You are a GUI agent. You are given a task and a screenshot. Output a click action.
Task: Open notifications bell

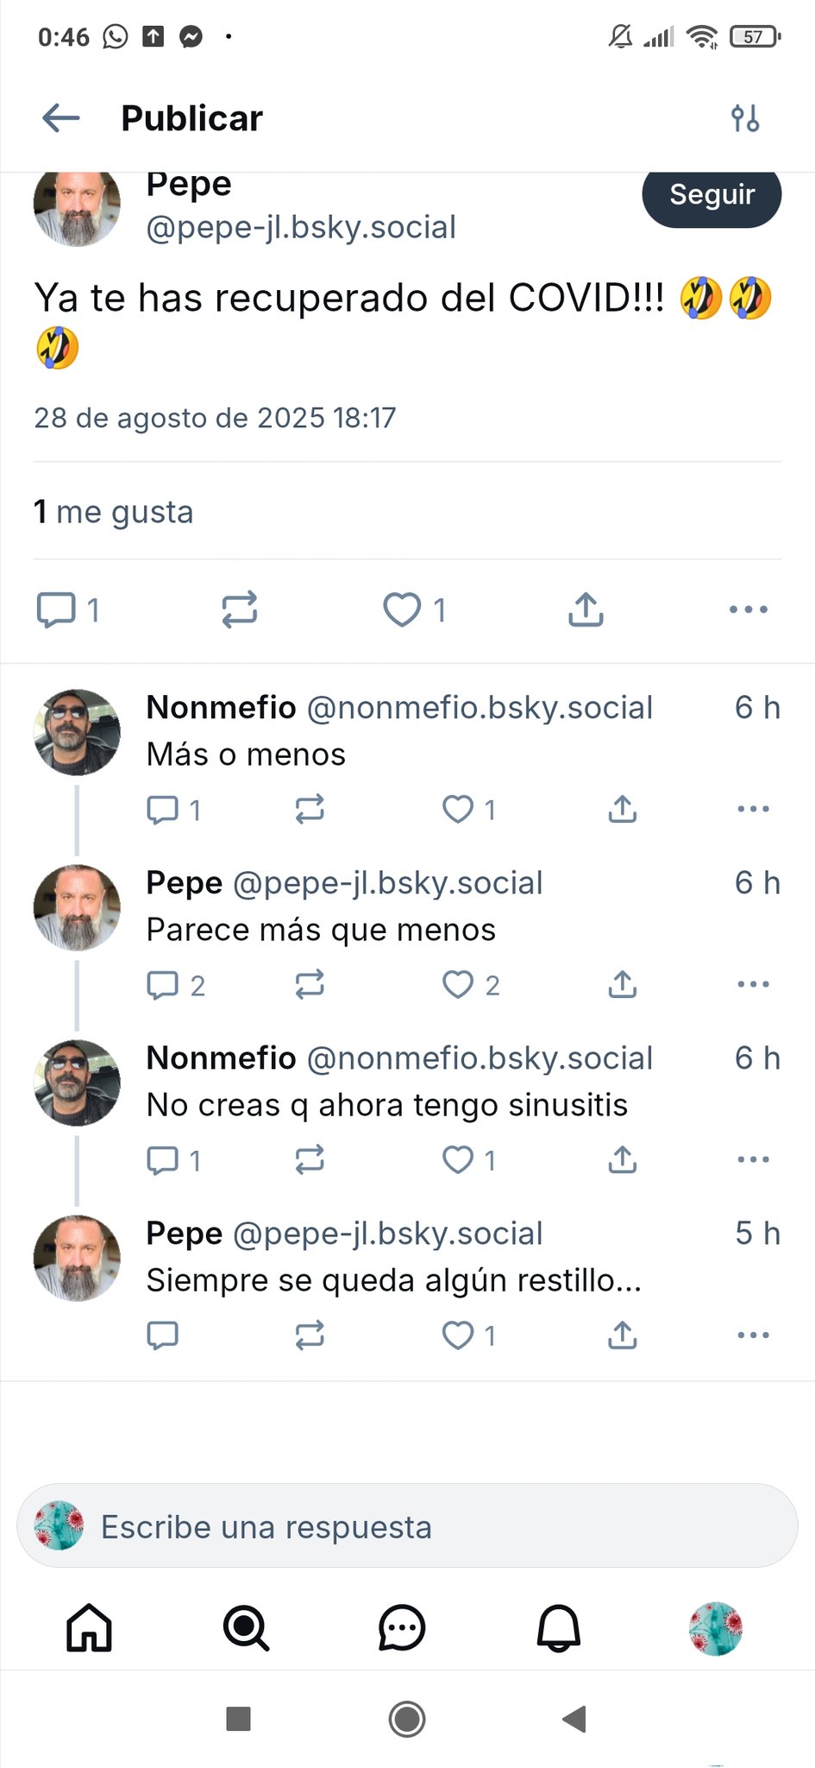click(x=559, y=1629)
